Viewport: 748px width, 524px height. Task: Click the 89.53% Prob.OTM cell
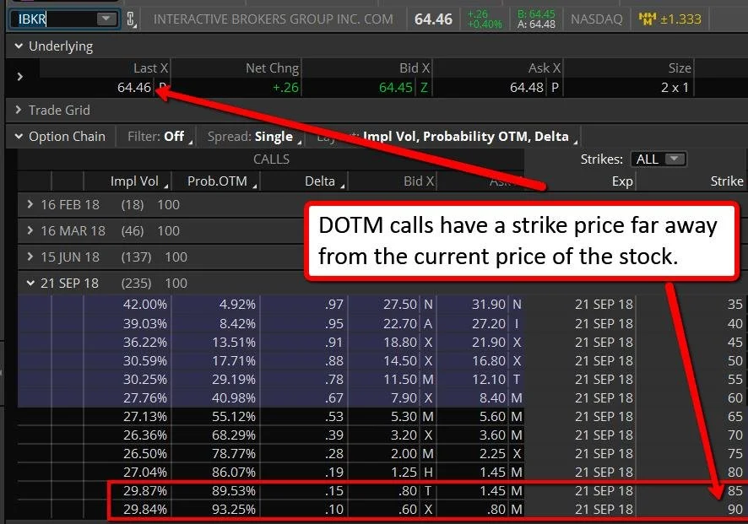[x=234, y=491]
